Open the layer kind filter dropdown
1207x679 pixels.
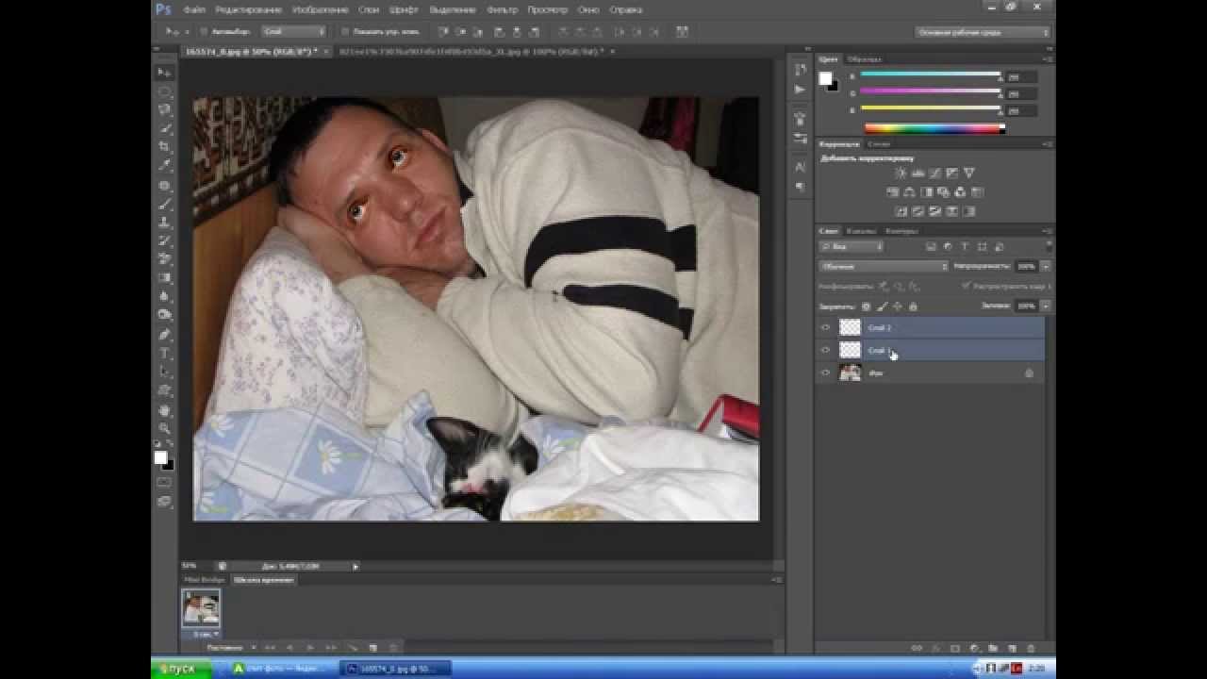(x=852, y=247)
